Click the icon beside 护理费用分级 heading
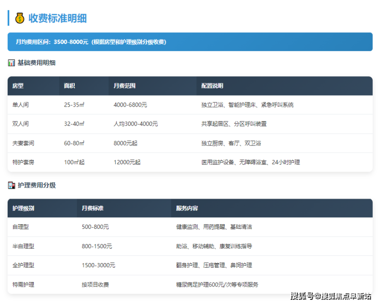 click(12, 185)
